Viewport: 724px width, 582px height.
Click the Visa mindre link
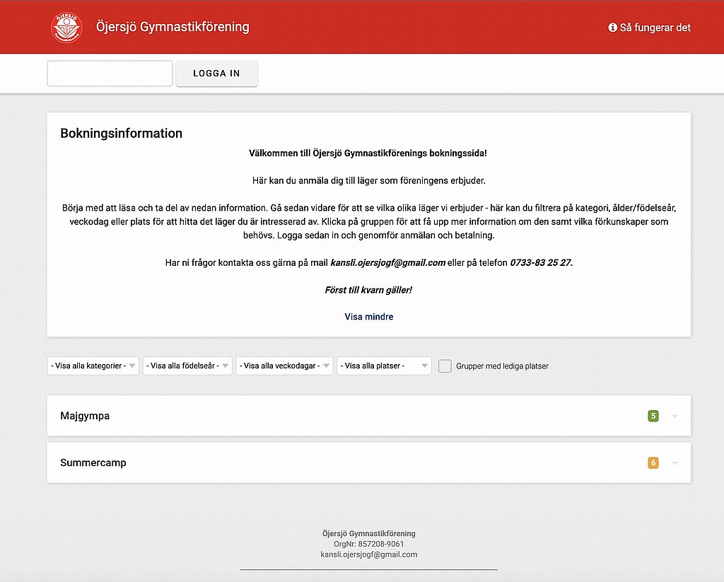369,317
